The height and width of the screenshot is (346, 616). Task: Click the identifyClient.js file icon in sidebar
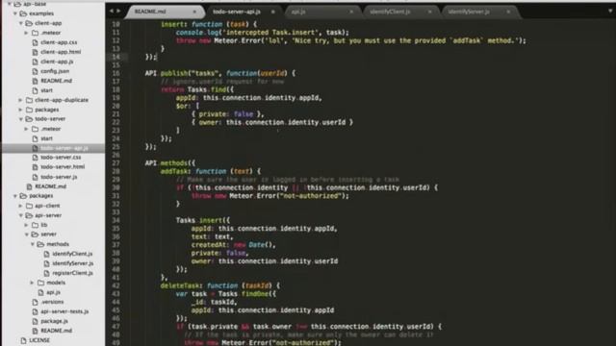[47, 254]
